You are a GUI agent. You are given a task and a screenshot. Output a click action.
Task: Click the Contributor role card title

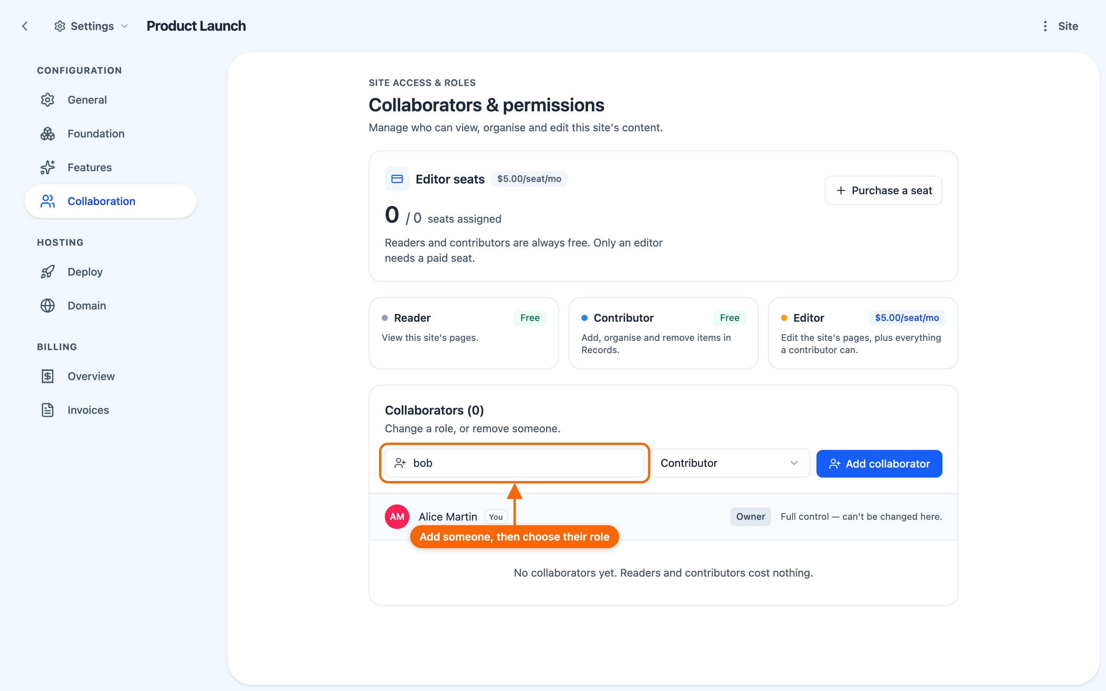tap(623, 317)
